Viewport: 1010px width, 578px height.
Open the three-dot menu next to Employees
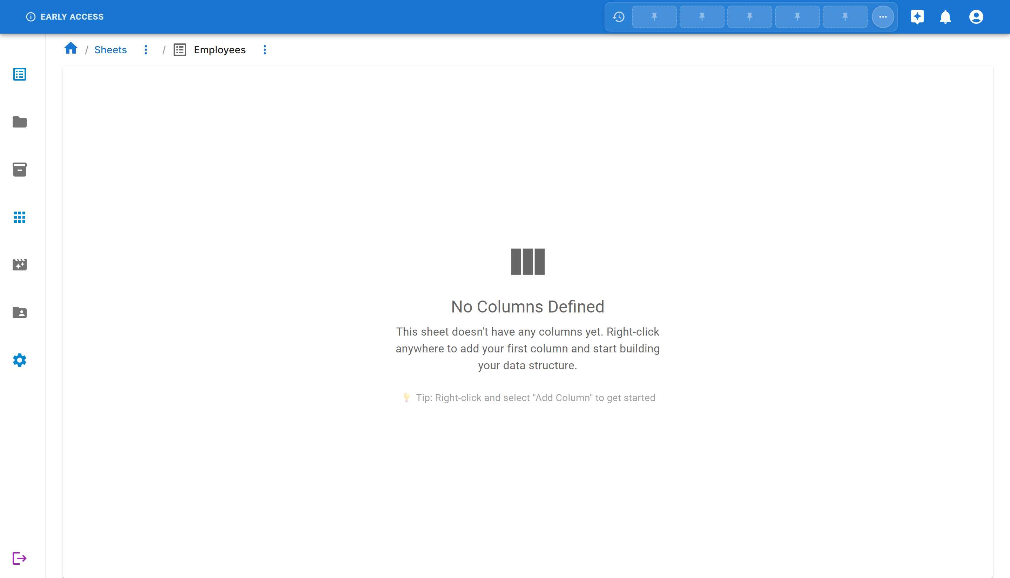click(x=265, y=50)
